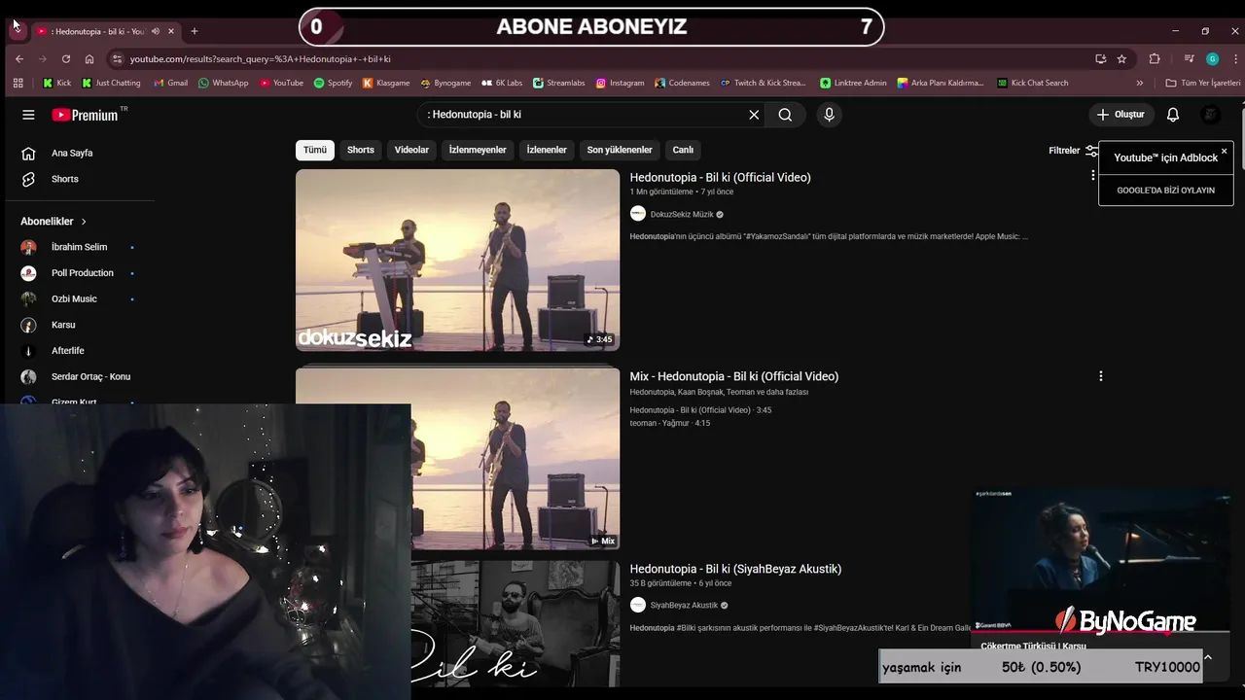Open DokuzSekiz Müzik channel name link
Viewport: 1245px width, 700px height.
[x=682, y=214]
